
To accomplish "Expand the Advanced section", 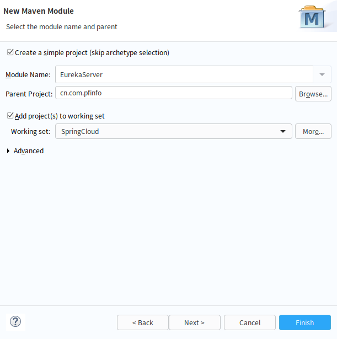I will (8, 150).
